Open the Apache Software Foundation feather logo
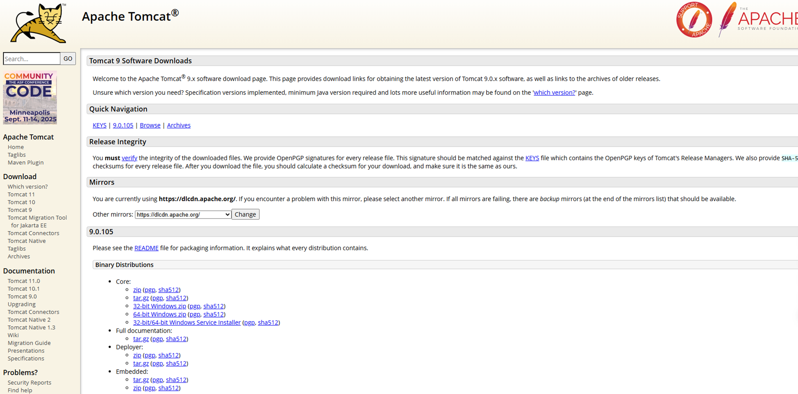Viewport: 798px width, 394px height. (x=758, y=19)
